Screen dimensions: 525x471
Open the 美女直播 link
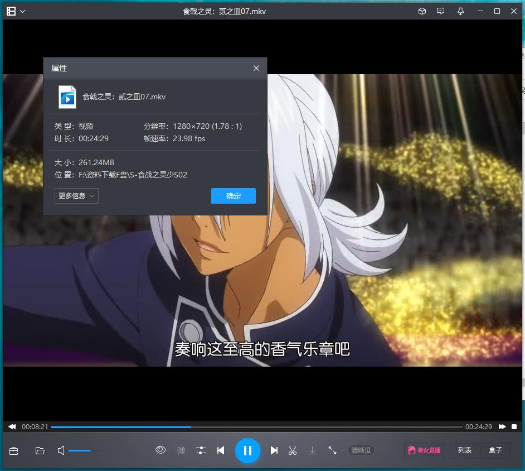pyautogui.click(x=424, y=450)
